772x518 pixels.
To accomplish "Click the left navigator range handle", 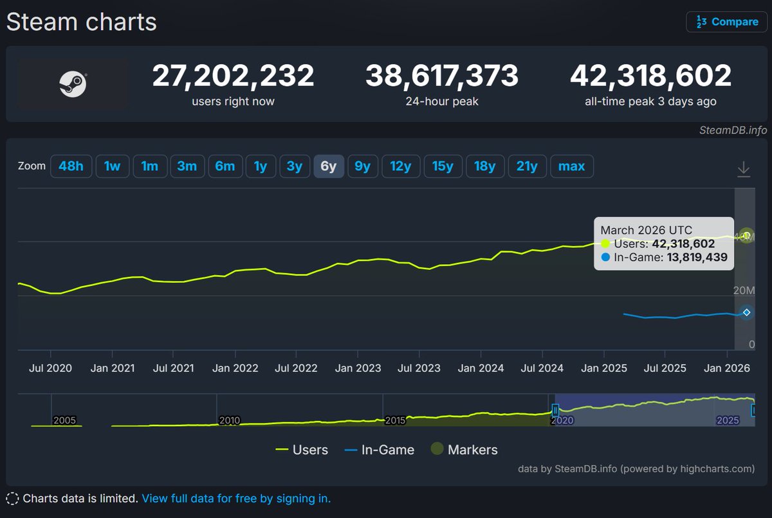I will point(555,409).
